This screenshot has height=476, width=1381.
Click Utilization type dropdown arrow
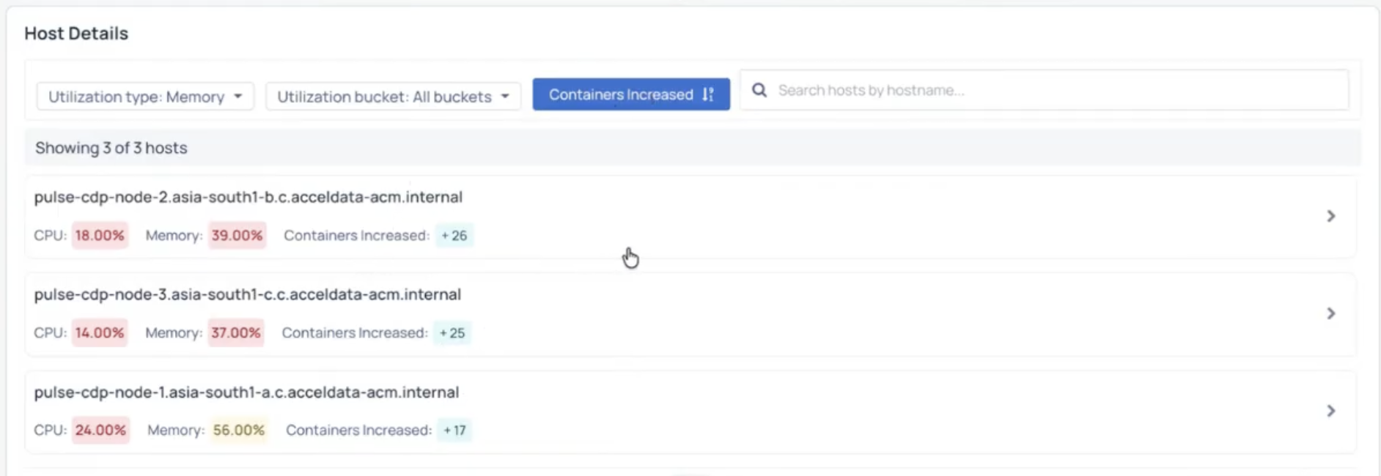(238, 97)
